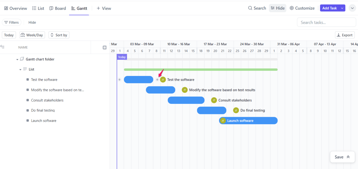Image resolution: width=358 pixels, height=169 pixels.
Task: Open the Sort by dropdown
Action: click(x=59, y=35)
